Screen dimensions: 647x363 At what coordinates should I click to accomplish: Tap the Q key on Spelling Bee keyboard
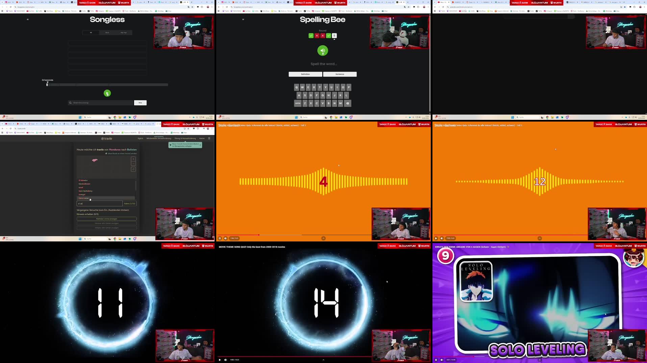(x=296, y=87)
